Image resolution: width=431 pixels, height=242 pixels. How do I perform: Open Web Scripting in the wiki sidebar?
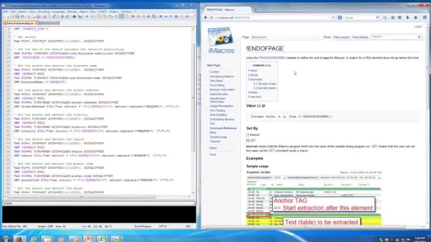(218, 115)
